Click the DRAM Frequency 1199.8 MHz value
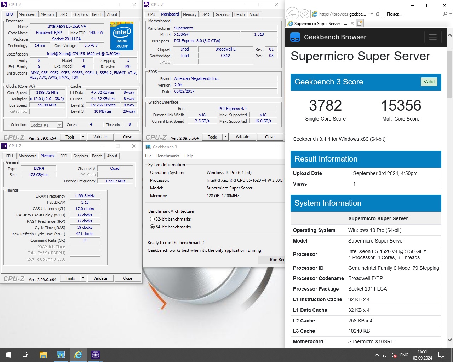Screen dimensions: 453x362 tap(85, 196)
